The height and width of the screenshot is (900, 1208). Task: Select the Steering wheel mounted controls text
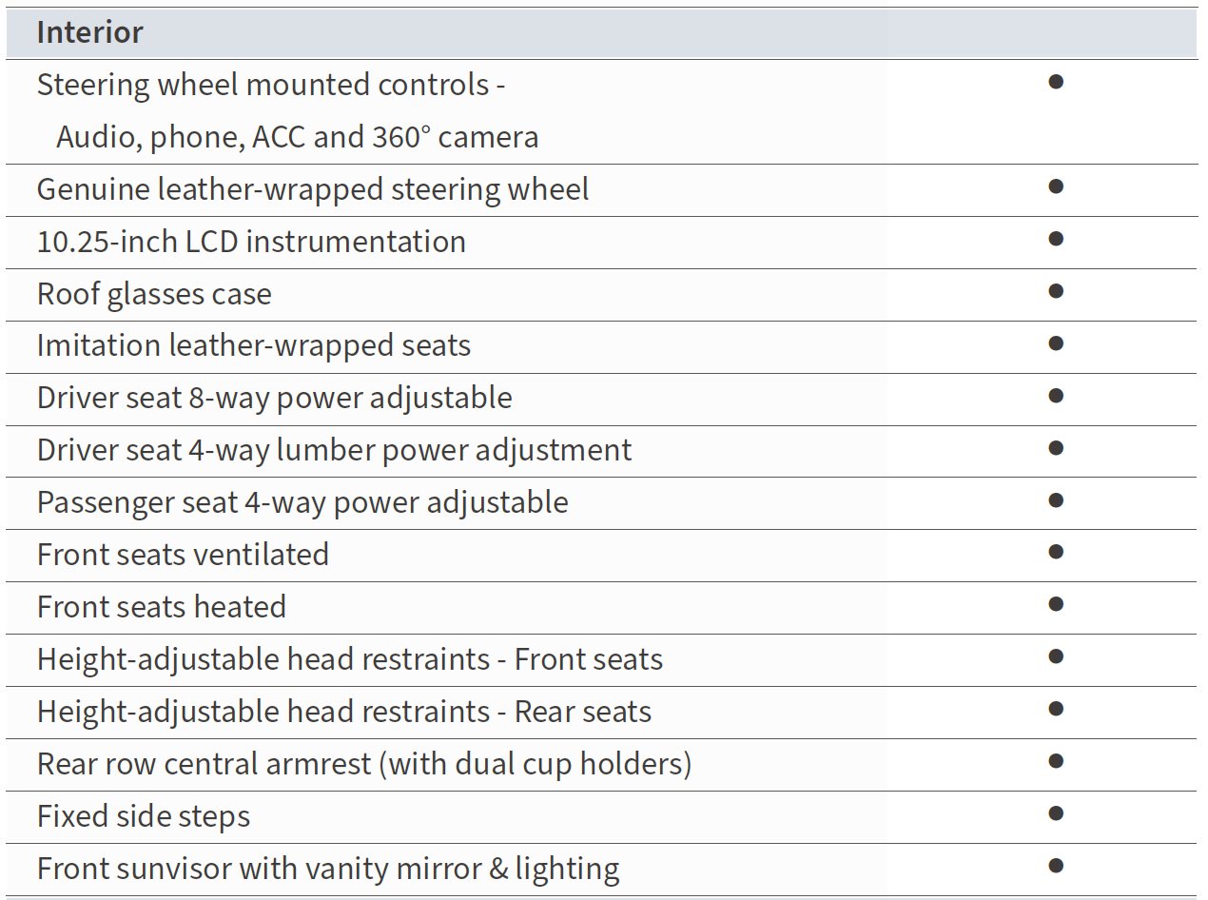pos(270,85)
